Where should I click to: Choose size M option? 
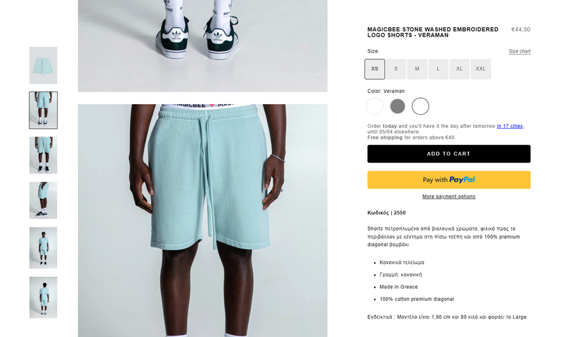click(417, 69)
